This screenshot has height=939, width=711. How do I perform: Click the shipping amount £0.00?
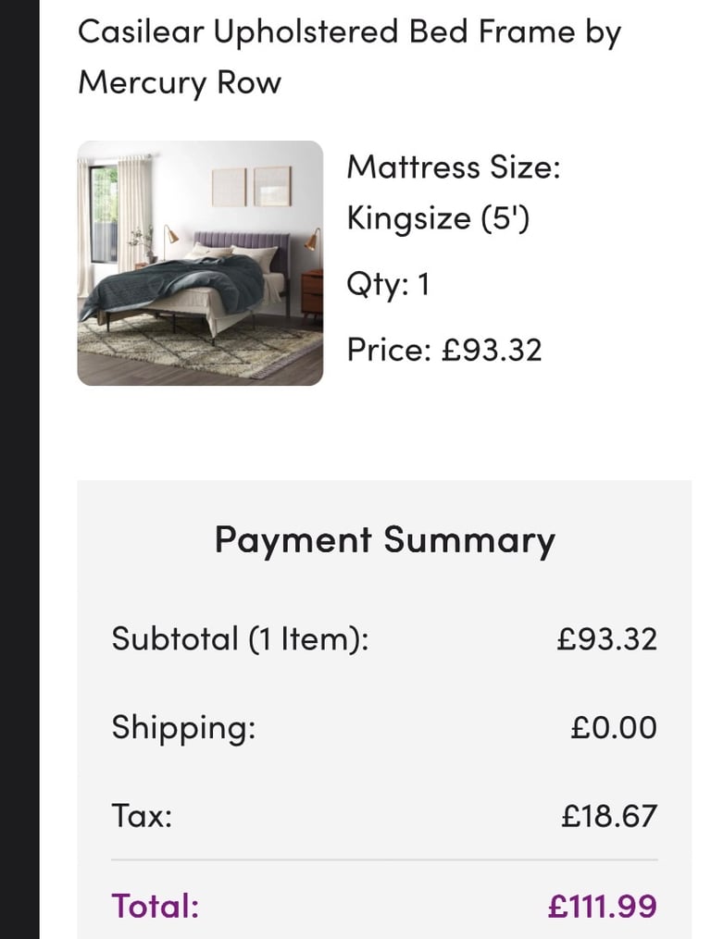(614, 727)
